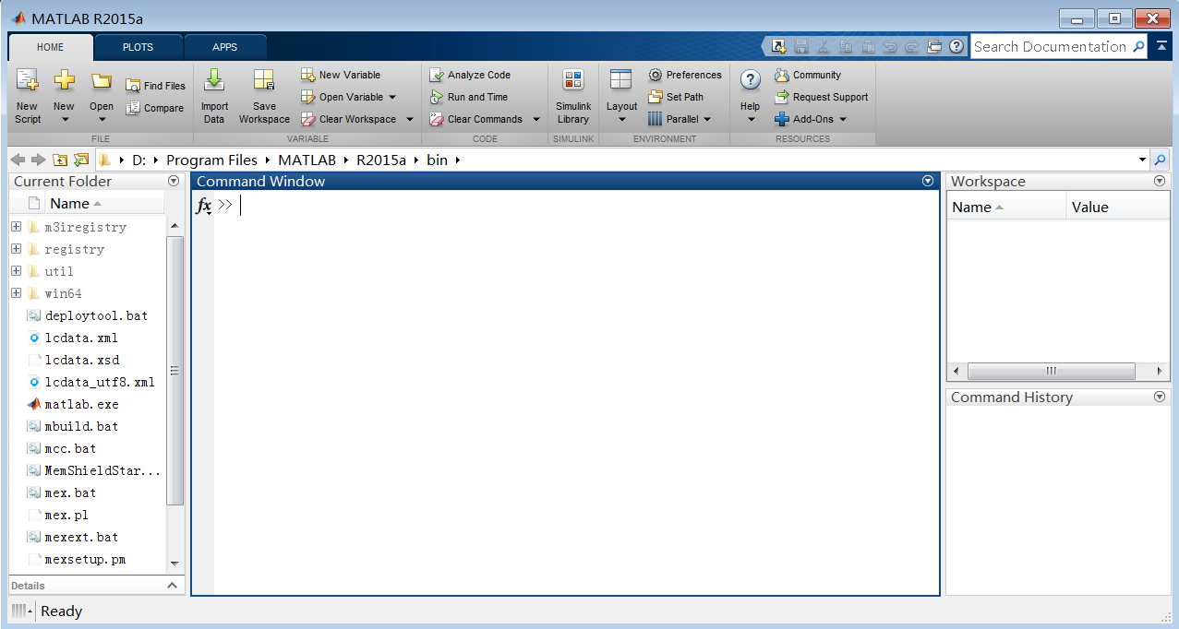Click Find Files button

click(155, 86)
